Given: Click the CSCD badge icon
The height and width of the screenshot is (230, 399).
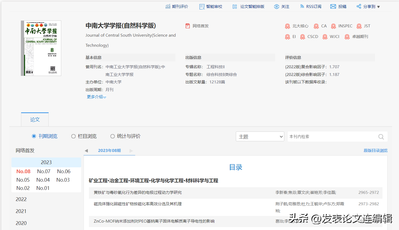Looking at the screenshot, I should (x=303, y=37).
